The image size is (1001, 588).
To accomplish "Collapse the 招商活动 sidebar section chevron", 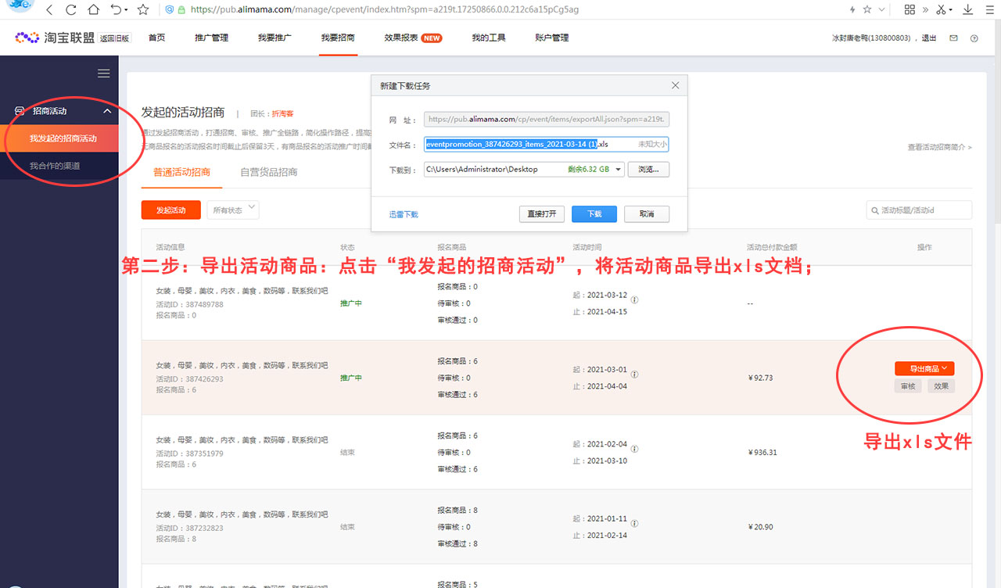I will [107, 110].
